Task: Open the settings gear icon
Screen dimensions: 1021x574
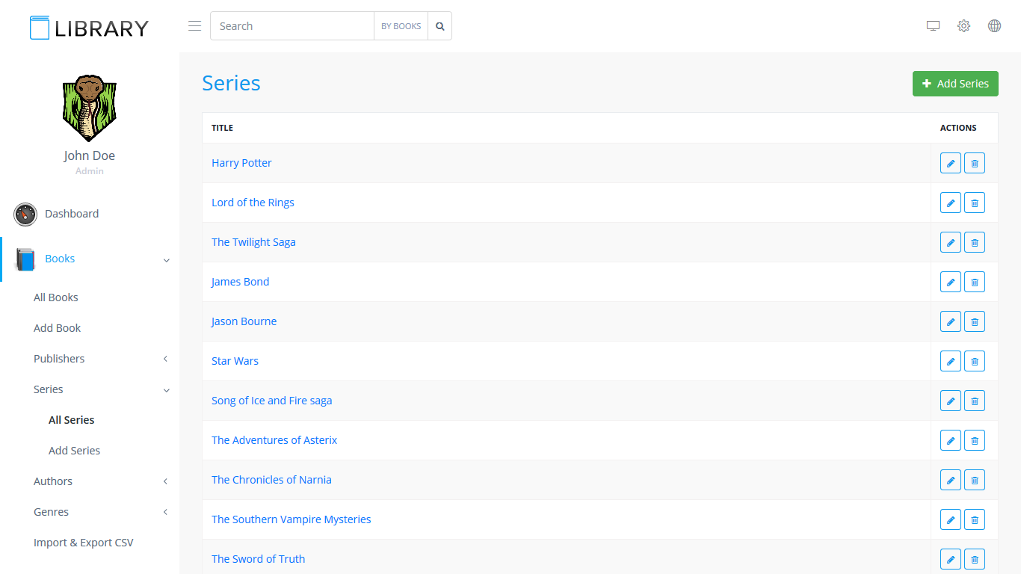Action: pos(963,26)
